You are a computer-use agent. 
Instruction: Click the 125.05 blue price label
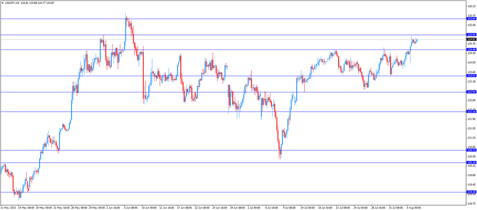pyautogui.click(x=471, y=35)
